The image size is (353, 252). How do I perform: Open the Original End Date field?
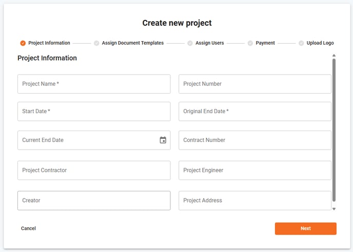[x=255, y=111]
